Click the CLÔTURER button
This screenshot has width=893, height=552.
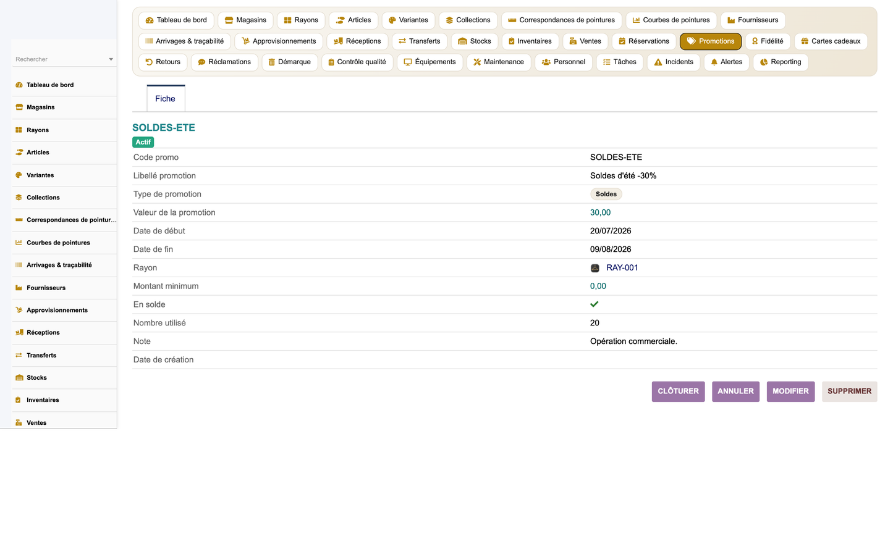pyautogui.click(x=679, y=391)
